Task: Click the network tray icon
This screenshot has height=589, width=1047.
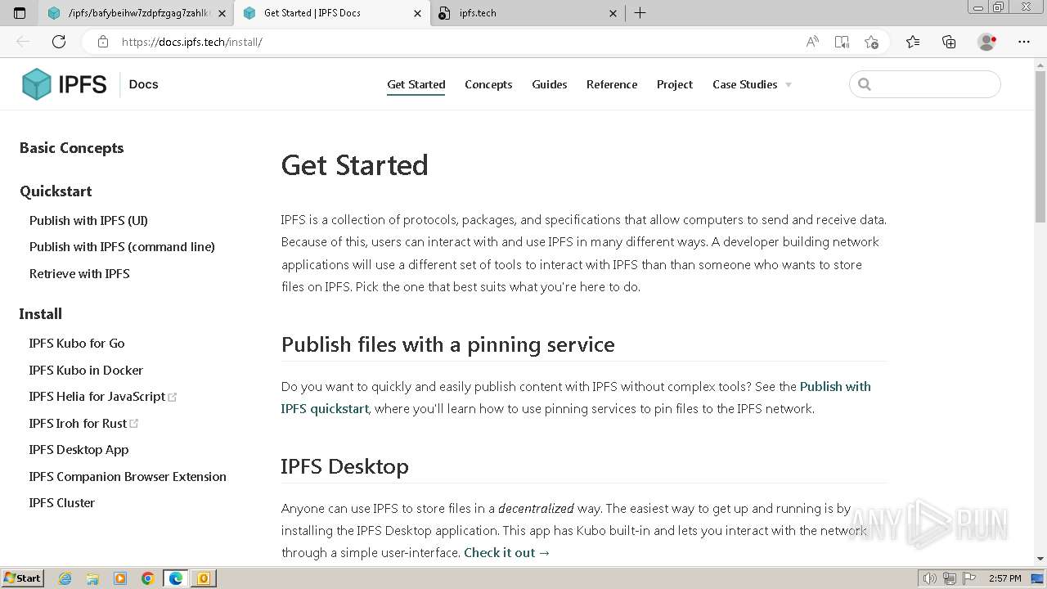Action: point(950,578)
